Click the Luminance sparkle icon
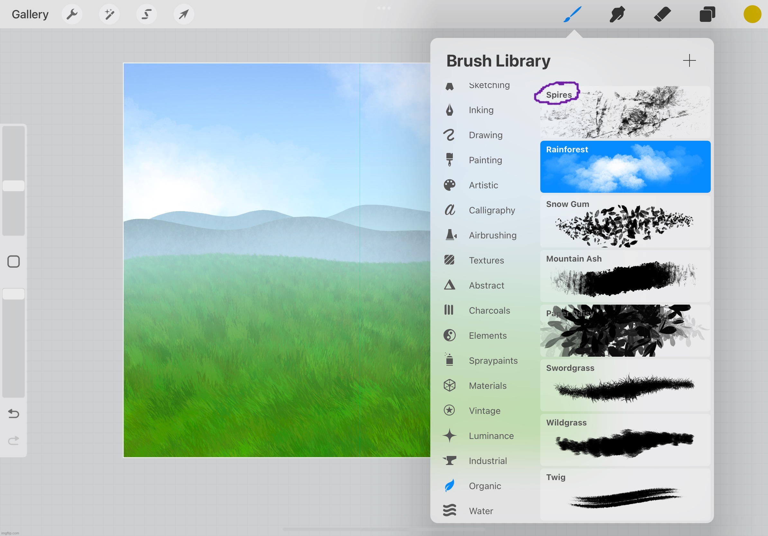The width and height of the screenshot is (768, 536). click(x=450, y=435)
